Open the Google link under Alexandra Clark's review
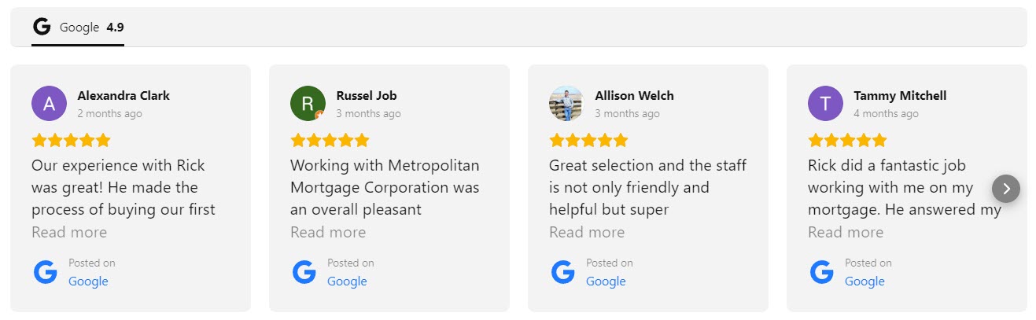The width and height of the screenshot is (1036, 320). (x=88, y=281)
